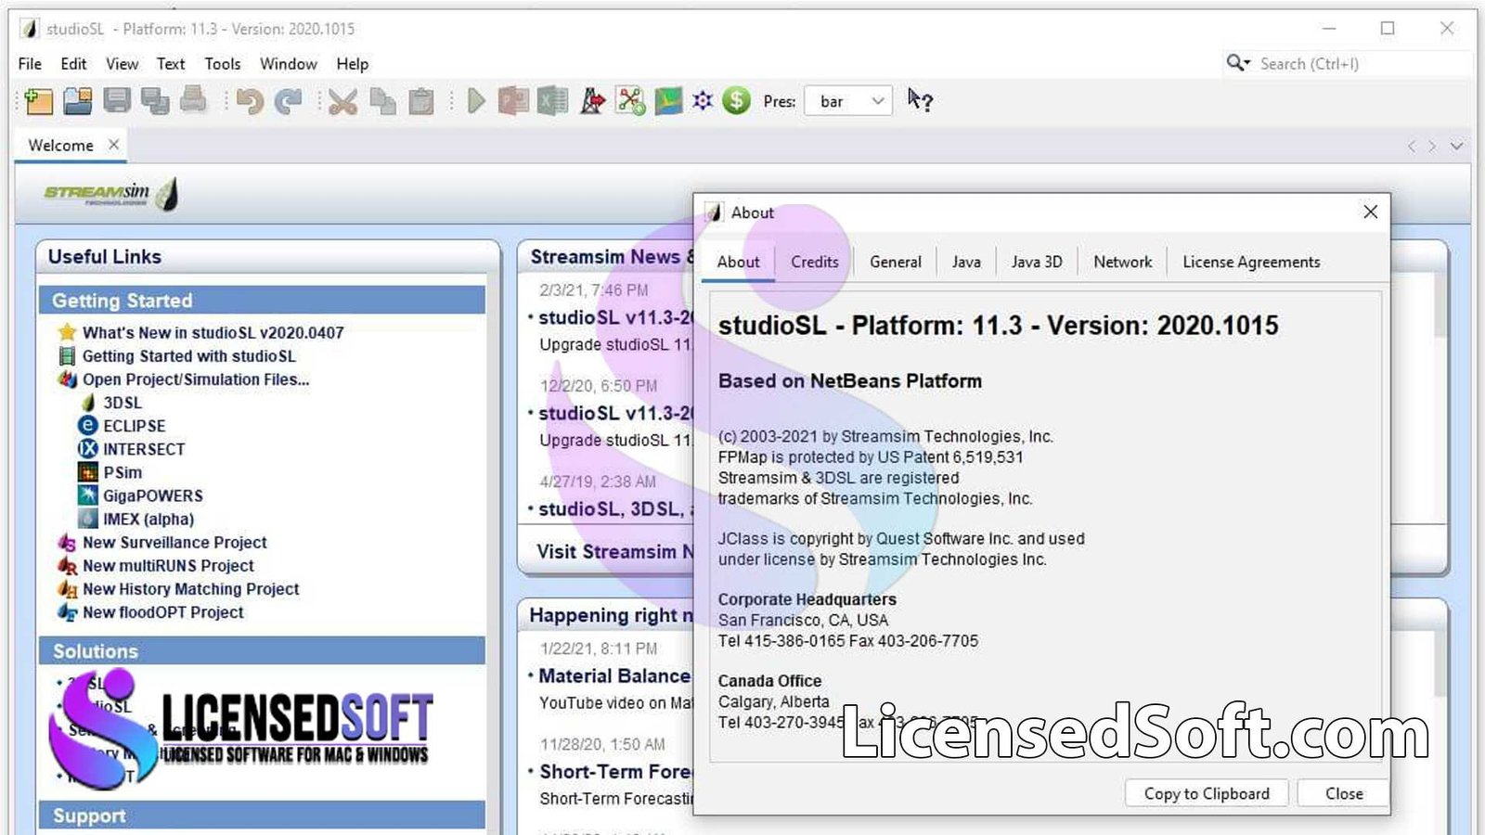Click the Close button in About dialog
1485x835 pixels.
pos(1344,793)
